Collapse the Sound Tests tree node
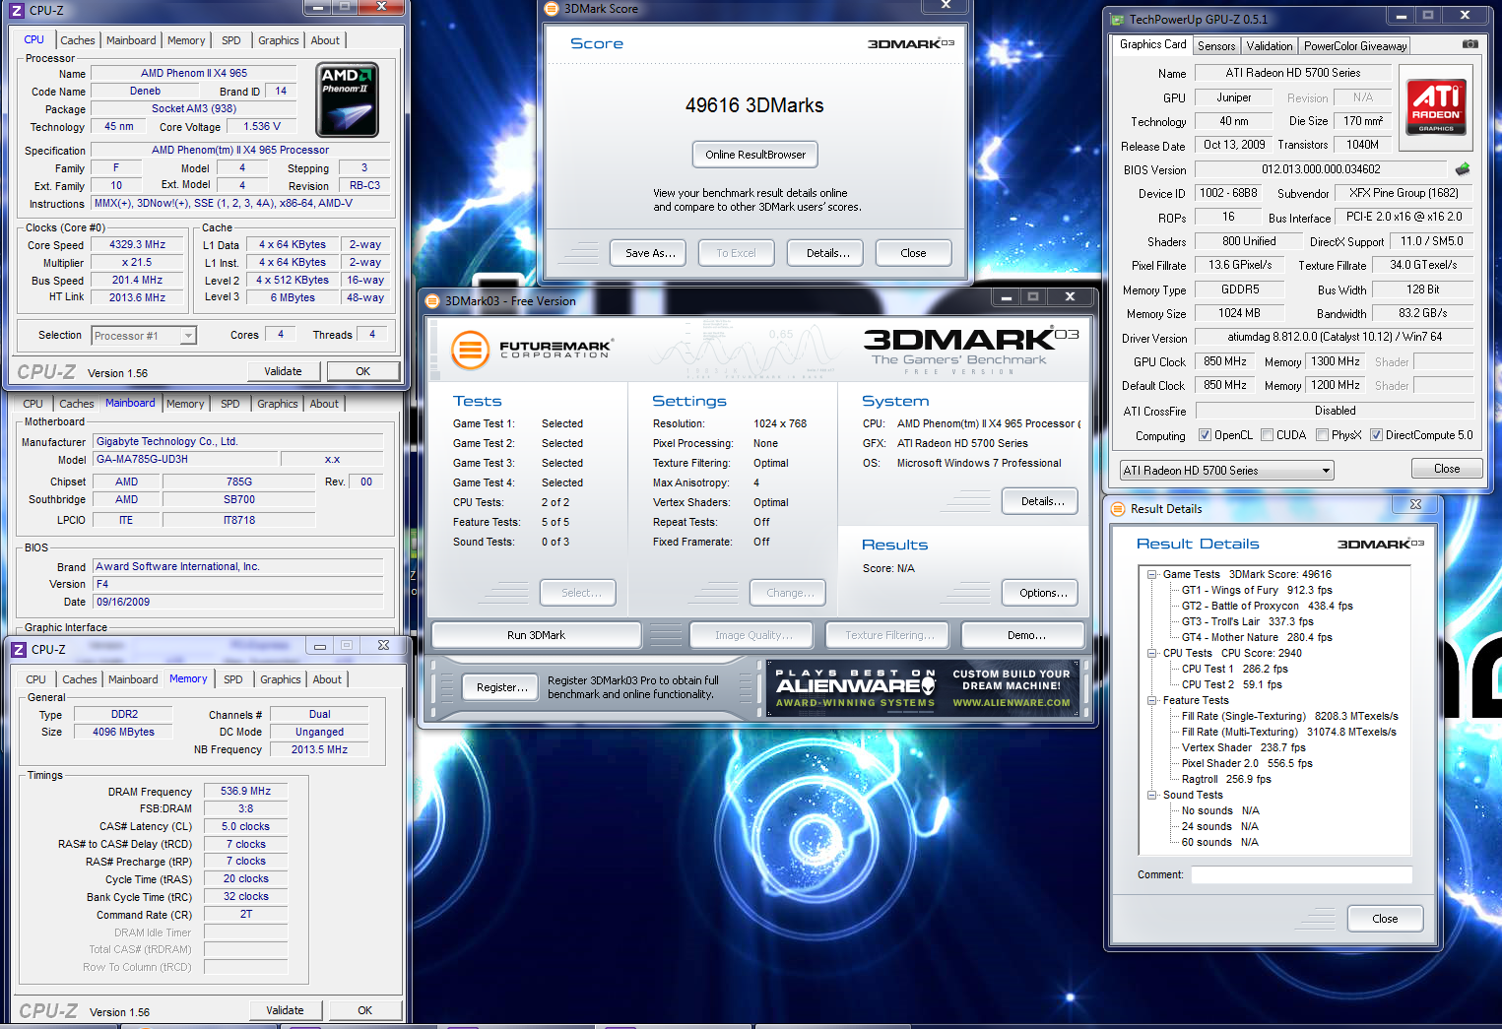This screenshot has width=1502, height=1029. [x=1151, y=795]
